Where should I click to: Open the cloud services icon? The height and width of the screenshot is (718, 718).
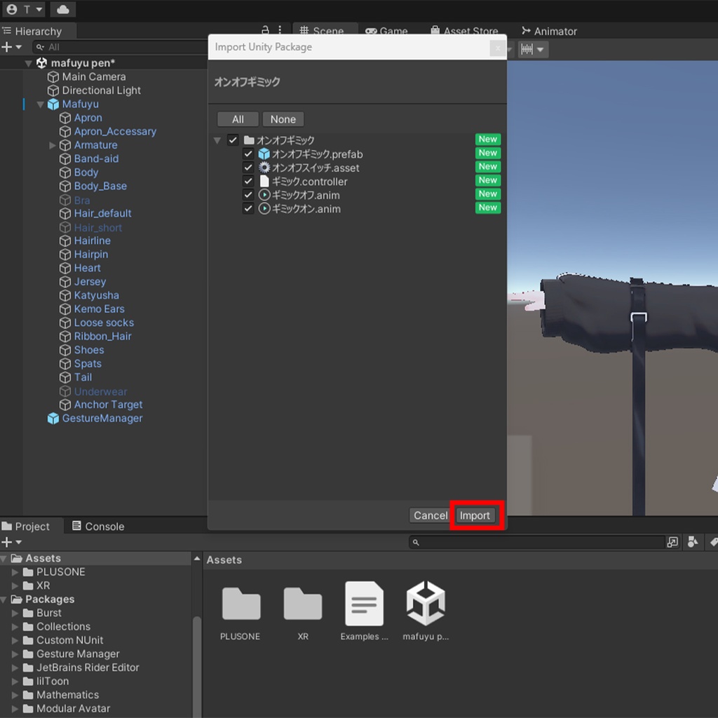click(x=63, y=9)
